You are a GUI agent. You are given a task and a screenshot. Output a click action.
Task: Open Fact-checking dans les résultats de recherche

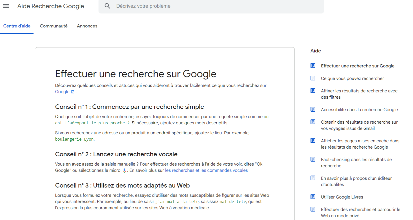click(x=356, y=163)
